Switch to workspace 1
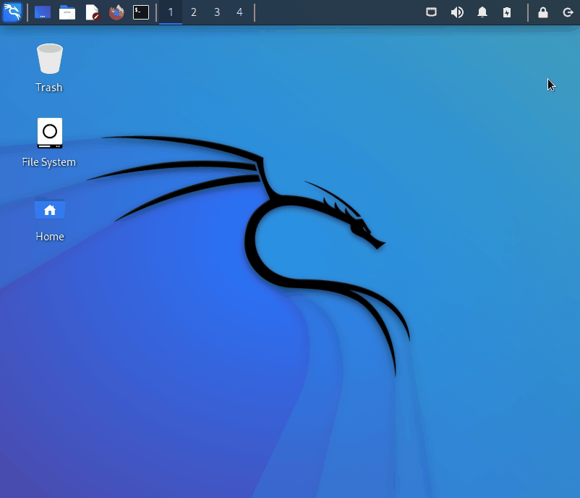The width and height of the screenshot is (580, 498). tap(171, 12)
